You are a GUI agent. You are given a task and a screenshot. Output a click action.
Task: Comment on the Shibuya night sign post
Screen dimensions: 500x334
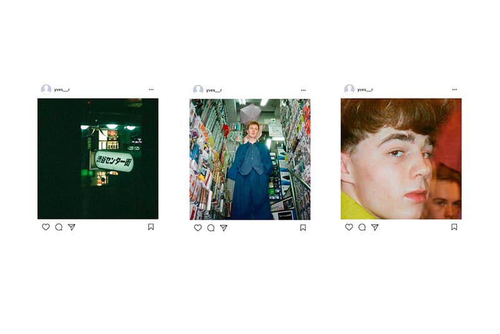59,227
